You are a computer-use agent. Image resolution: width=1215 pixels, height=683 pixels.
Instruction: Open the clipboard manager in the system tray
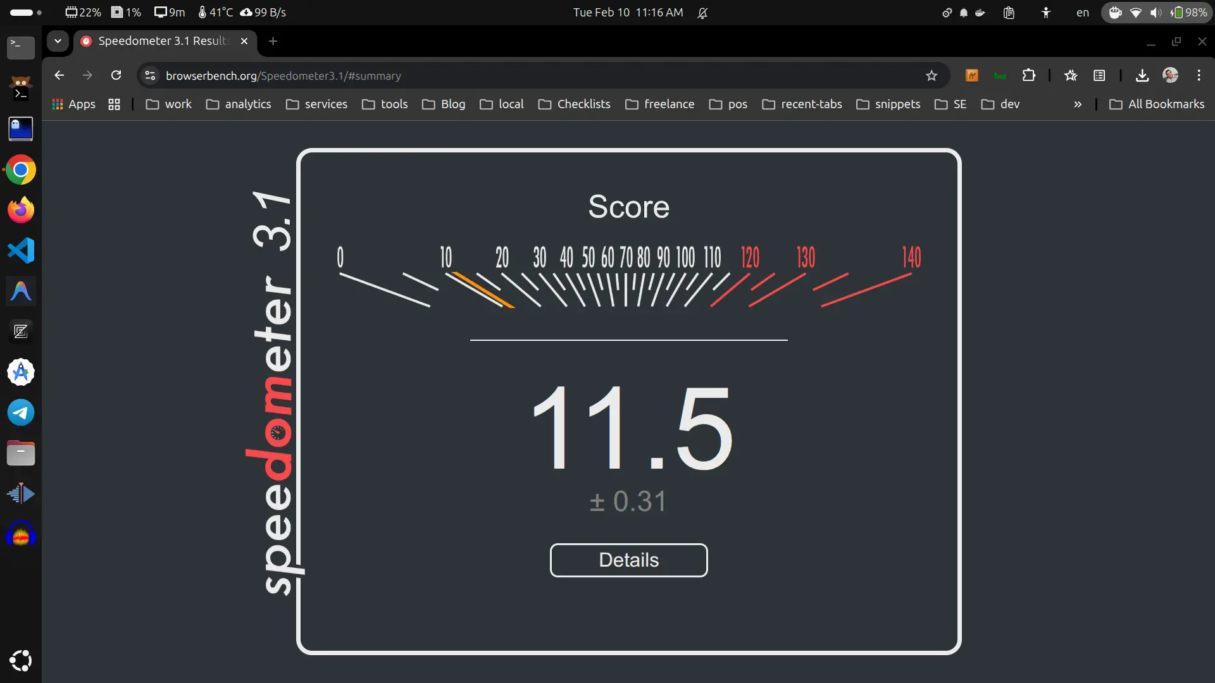[1009, 13]
